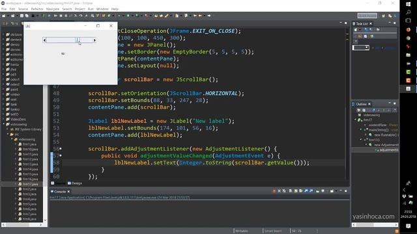
Task: Click Clear Console icon
Action: pyautogui.click(x=291, y=191)
